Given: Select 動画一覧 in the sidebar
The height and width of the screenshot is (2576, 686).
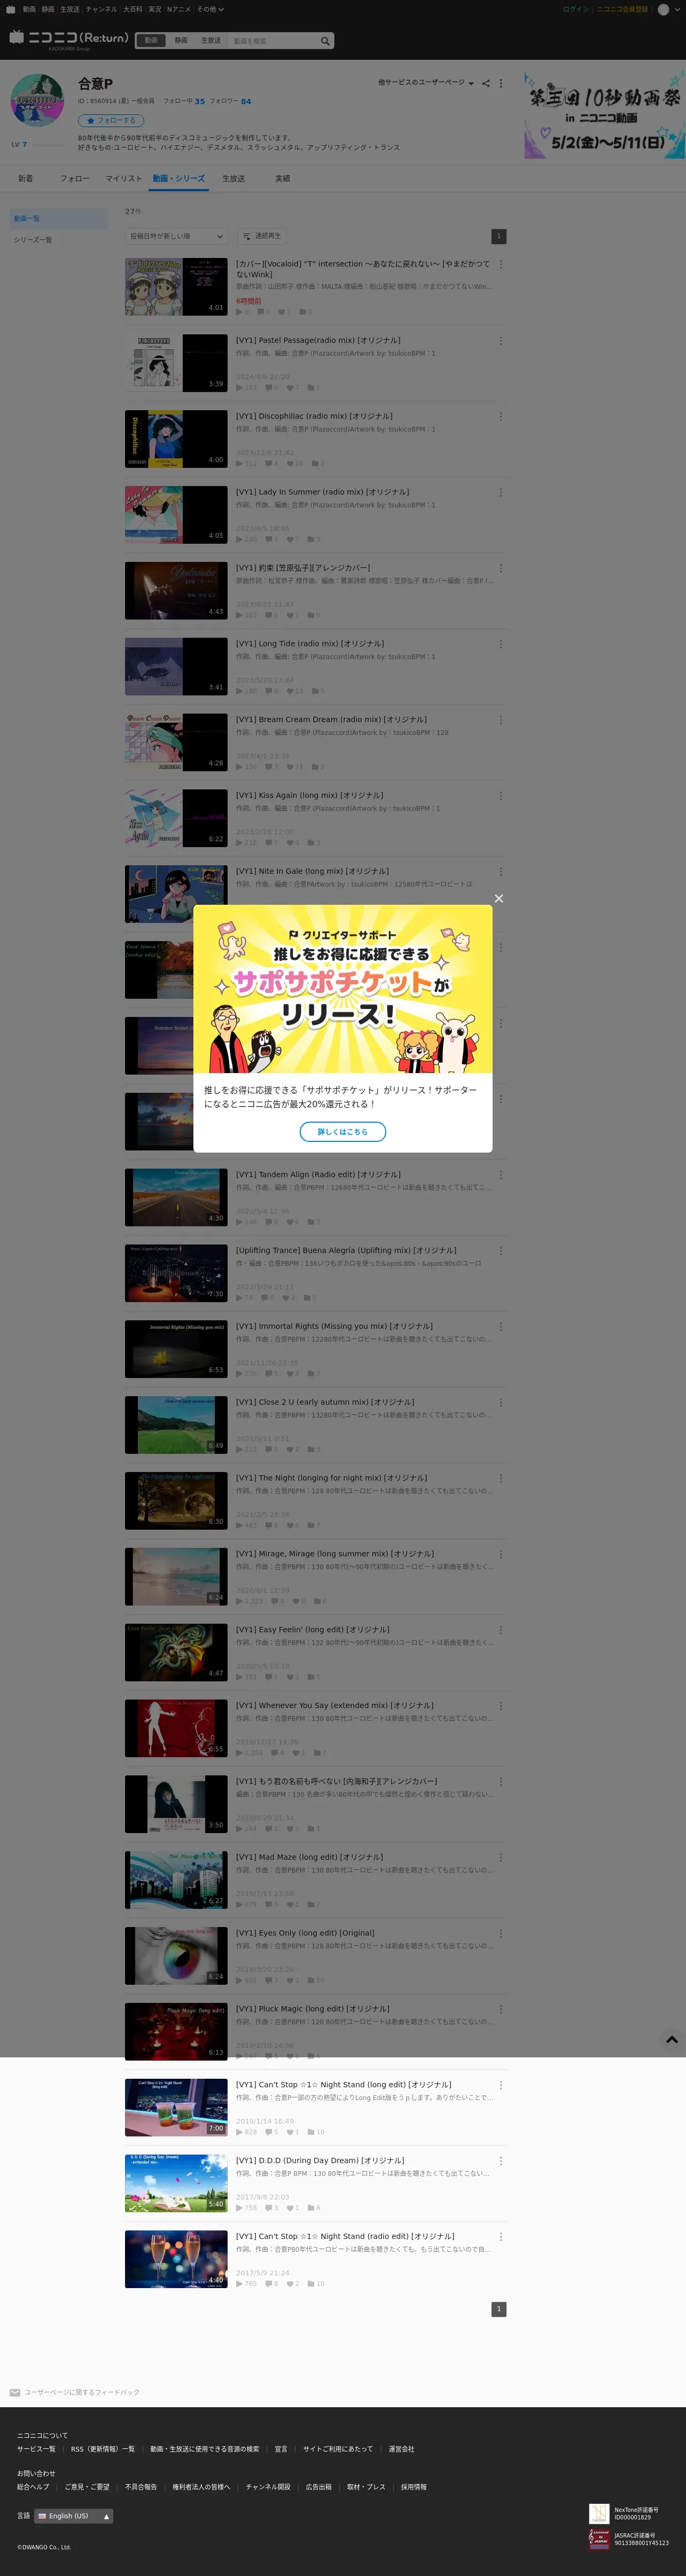Looking at the screenshot, I should click(59, 218).
